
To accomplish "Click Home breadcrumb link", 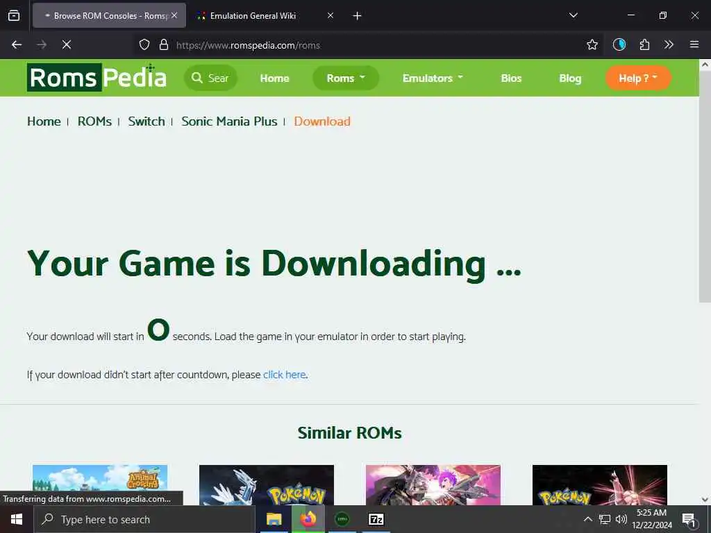I will coord(44,121).
